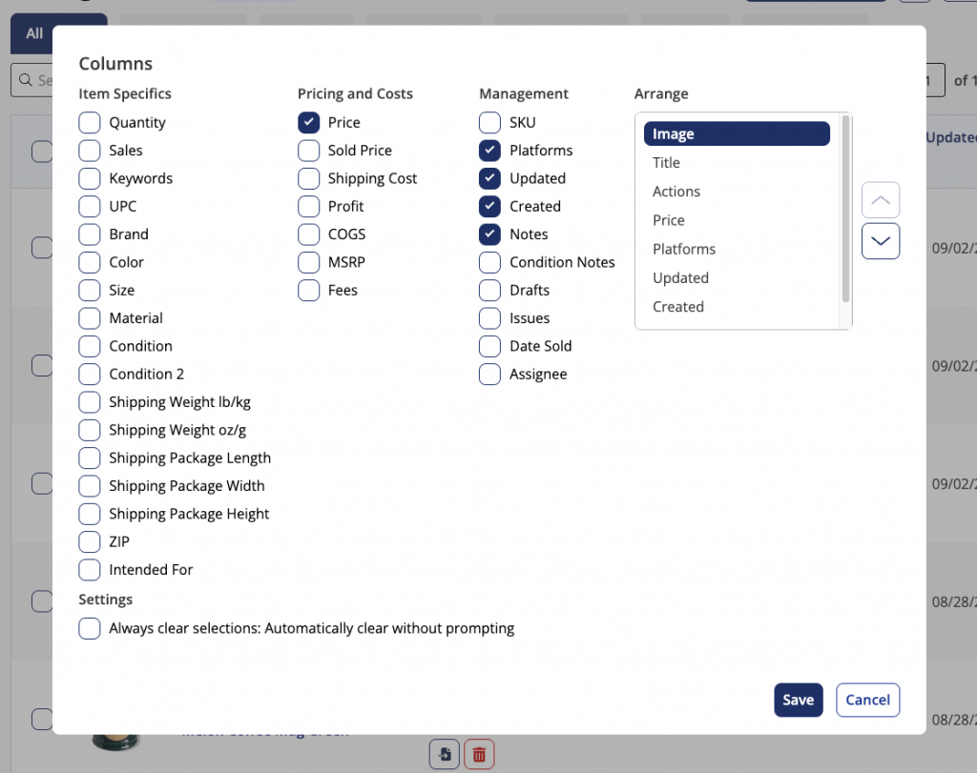Enable Shipping Weight lb/kg column
This screenshot has width=977, height=773.
pyautogui.click(x=90, y=402)
